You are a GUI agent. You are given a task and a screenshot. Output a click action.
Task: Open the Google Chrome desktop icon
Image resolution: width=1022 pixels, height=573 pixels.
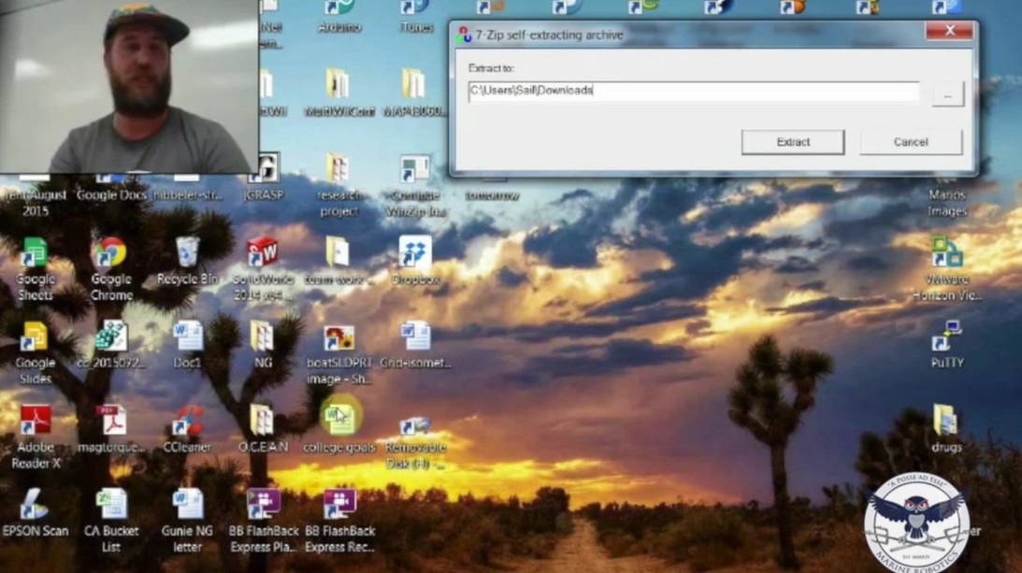[x=109, y=255]
